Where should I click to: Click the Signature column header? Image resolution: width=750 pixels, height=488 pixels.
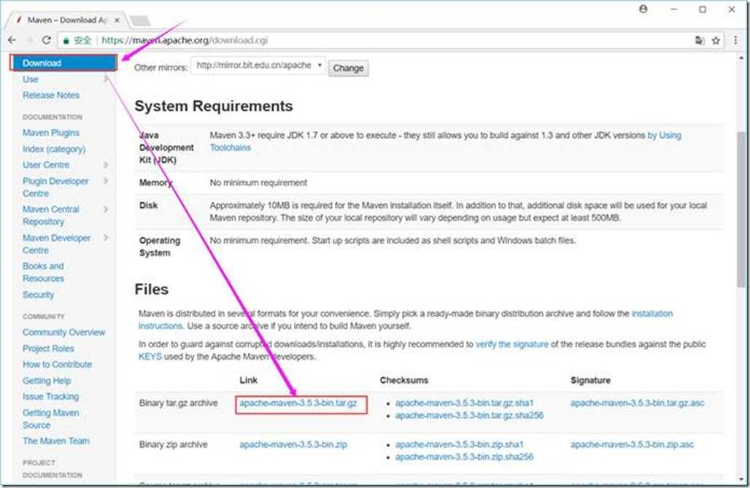590,380
